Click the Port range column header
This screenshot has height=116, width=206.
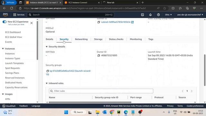coord(136,97)
